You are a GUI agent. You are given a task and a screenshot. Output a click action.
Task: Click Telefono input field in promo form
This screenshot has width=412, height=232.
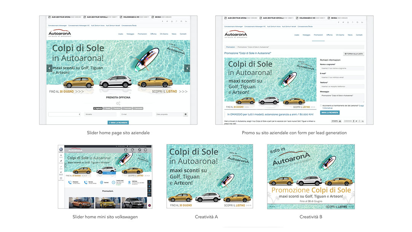click(x=342, y=86)
